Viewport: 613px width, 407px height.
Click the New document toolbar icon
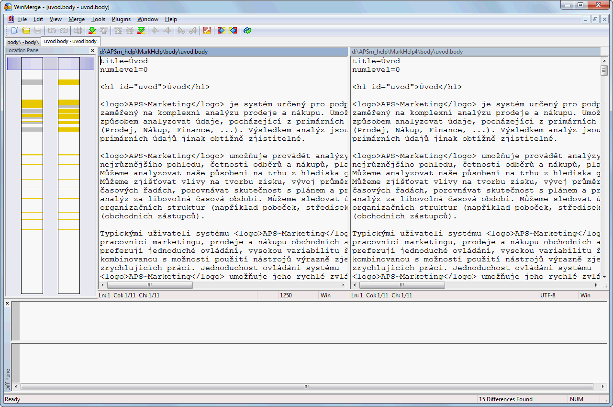click(15, 31)
